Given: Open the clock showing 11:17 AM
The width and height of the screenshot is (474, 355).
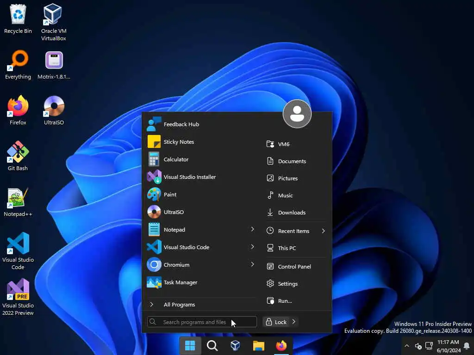Looking at the screenshot, I should [449, 346].
